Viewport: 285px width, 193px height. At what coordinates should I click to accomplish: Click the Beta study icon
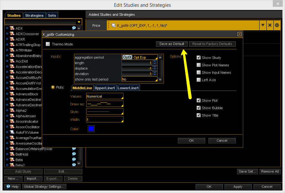[x=12, y=160]
